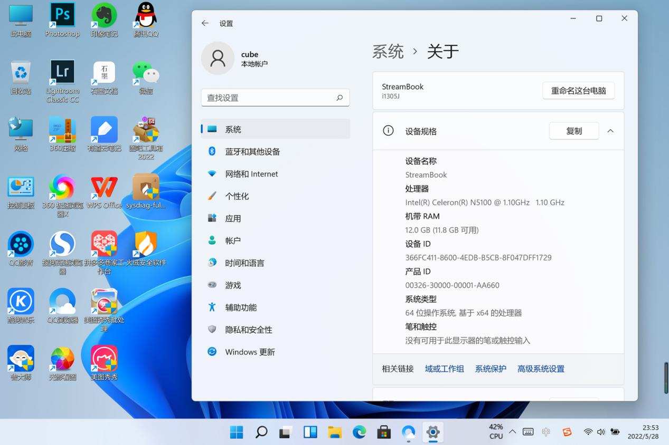Go to 隐私和安全性 settings
The image size is (669, 445).
(x=276, y=330)
